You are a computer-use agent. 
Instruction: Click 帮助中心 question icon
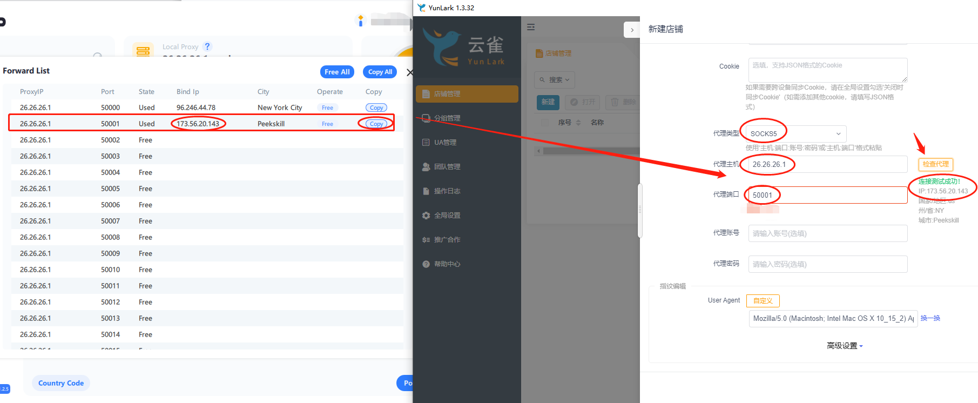[x=426, y=264]
